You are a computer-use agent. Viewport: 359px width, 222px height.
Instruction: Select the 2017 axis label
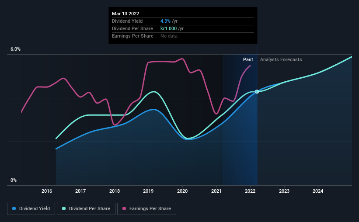[x=80, y=191]
